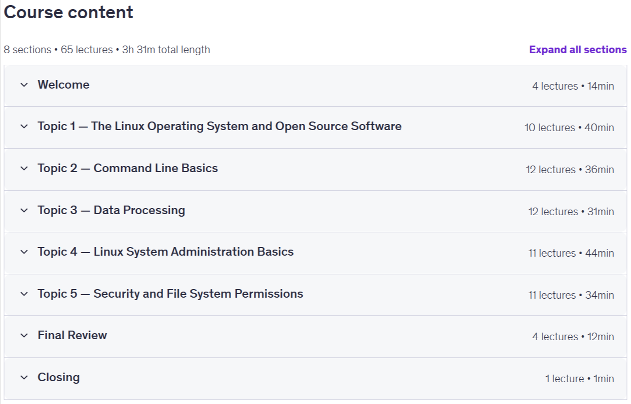Select the Topic 2 Command Line Basics title
Image resolution: width=631 pixels, height=404 pixels.
pos(128,168)
